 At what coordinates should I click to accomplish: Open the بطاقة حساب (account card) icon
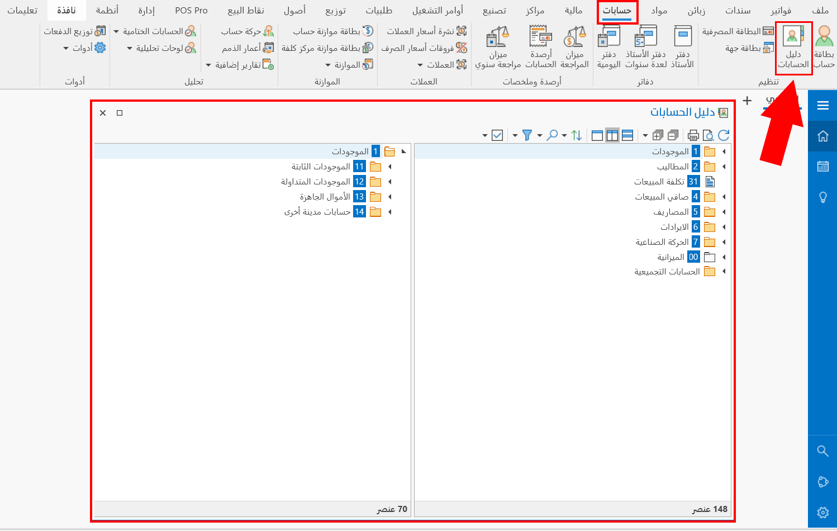point(822,45)
